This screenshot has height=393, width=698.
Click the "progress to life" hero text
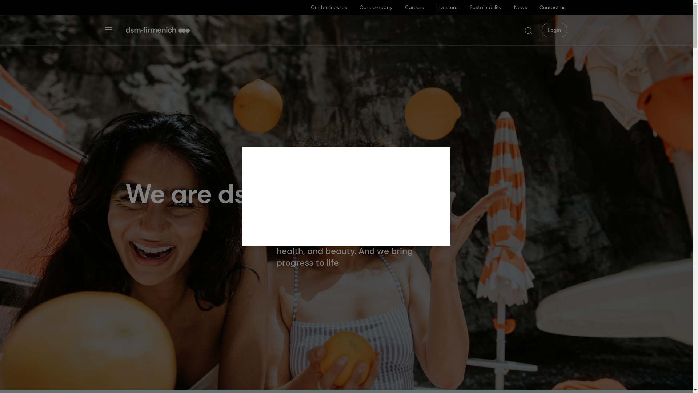click(308, 263)
